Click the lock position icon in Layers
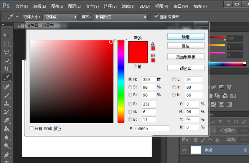249x163 pixels. click(x=210, y=140)
